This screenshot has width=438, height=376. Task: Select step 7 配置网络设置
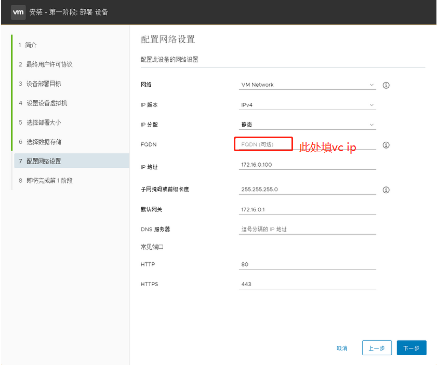tap(71, 161)
